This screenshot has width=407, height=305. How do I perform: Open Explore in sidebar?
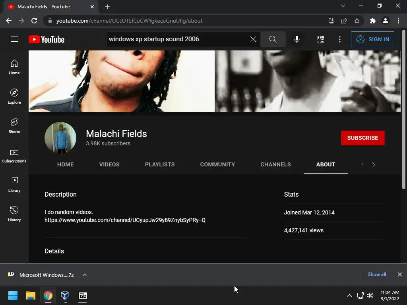[x=14, y=97]
